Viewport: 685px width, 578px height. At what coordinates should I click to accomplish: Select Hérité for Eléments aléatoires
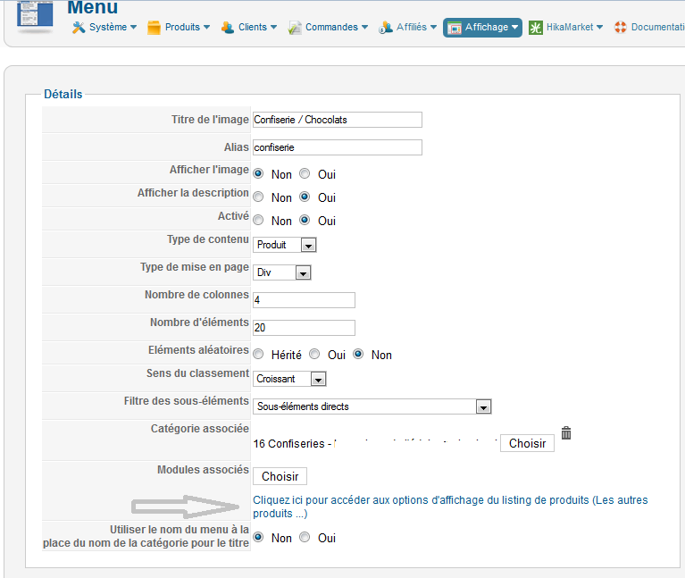pos(258,354)
